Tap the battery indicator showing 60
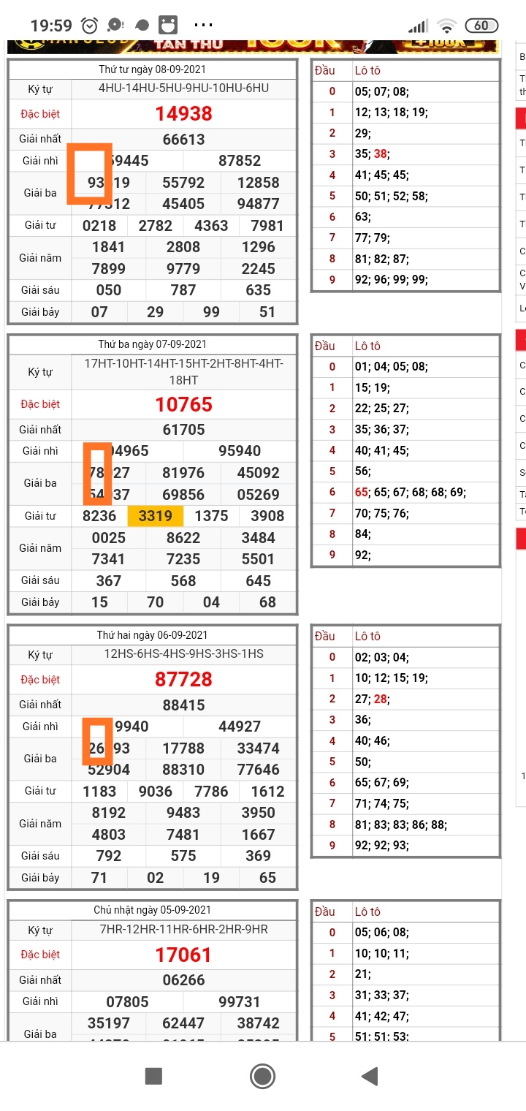This screenshot has height=1111, width=526. pyautogui.click(x=482, y=26)
